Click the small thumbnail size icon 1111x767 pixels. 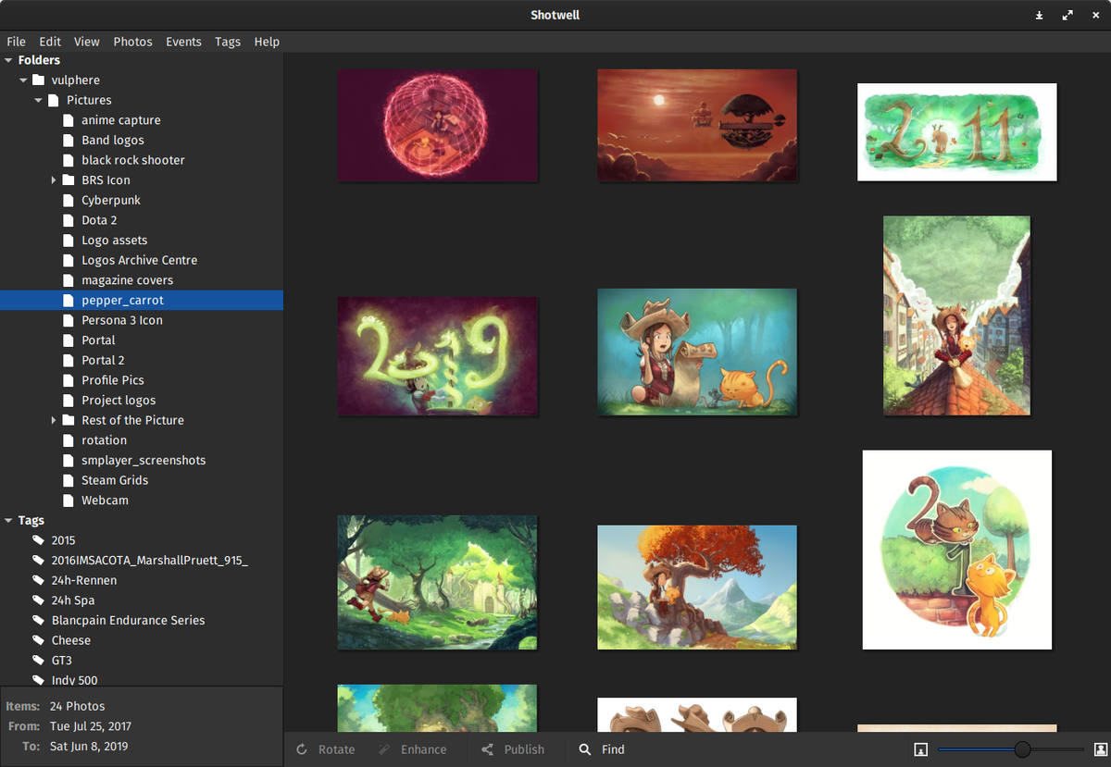click(920, 749)
